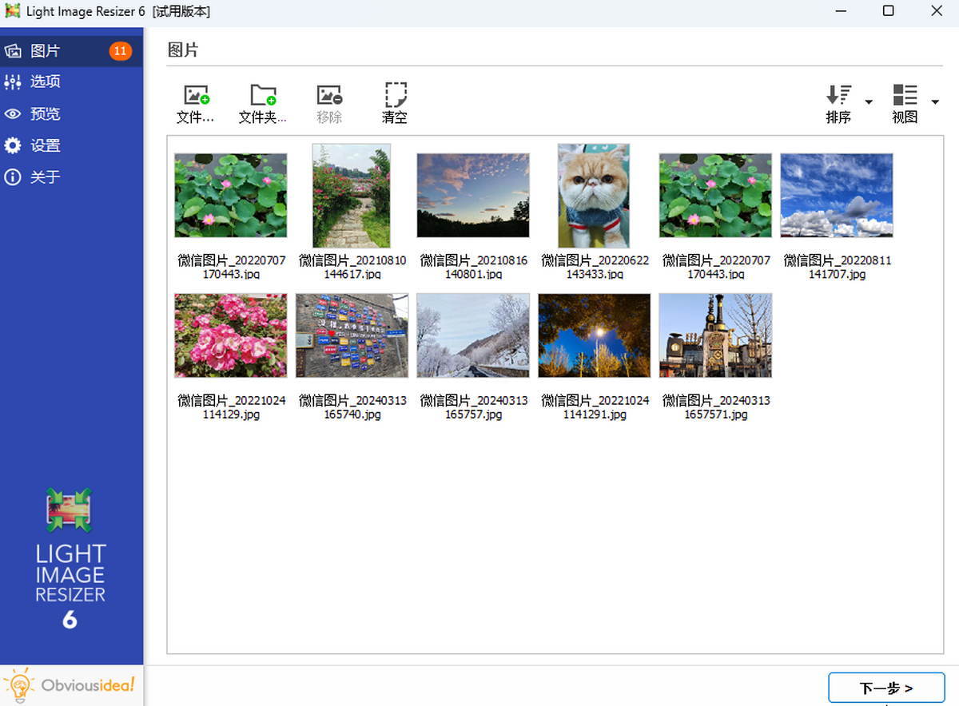Viewport: 959px width, 706px height.
Task: Go to the 设置 (Settings) sidebar tab
Action: 46,145
